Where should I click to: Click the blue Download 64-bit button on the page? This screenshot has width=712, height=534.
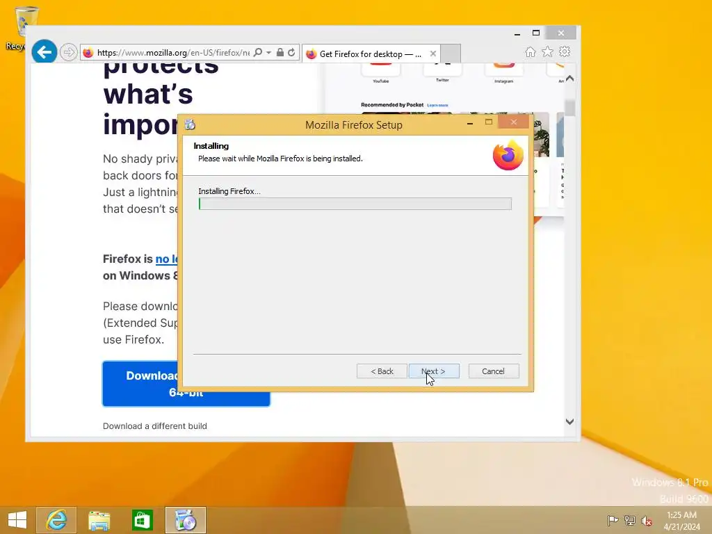186,384
